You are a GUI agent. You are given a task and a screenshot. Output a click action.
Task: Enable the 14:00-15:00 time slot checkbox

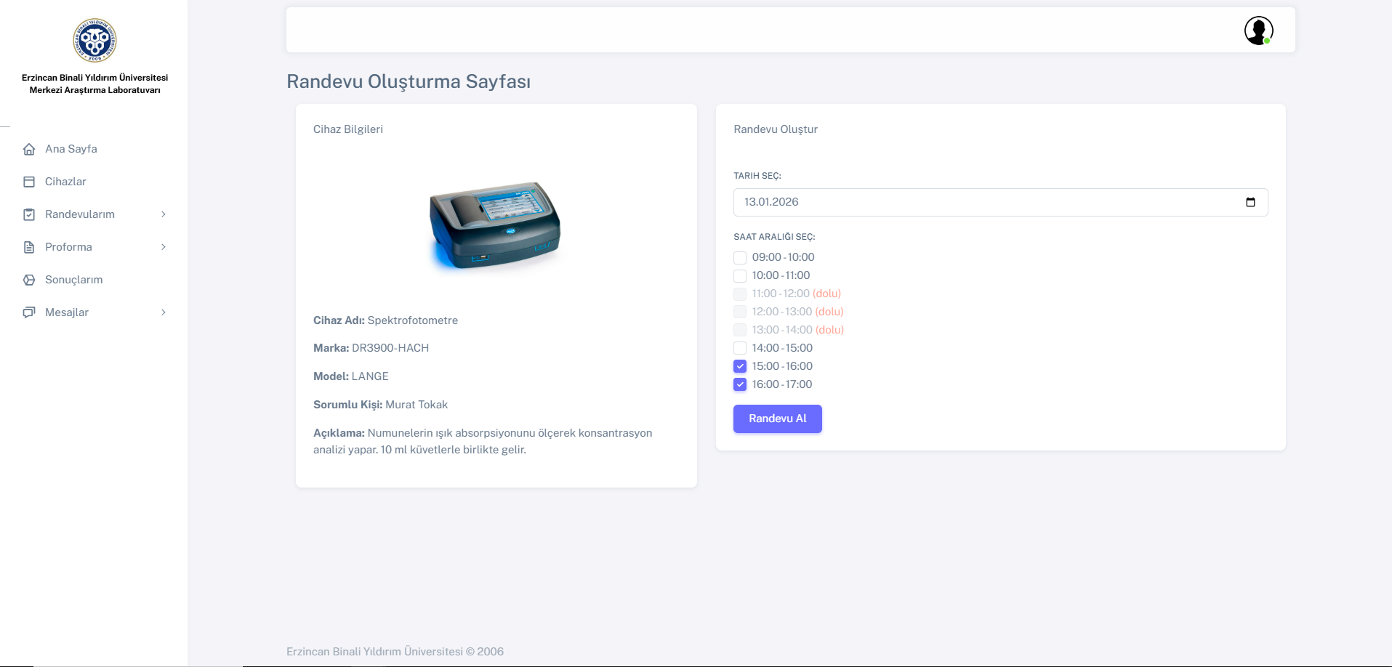point(740,348)
